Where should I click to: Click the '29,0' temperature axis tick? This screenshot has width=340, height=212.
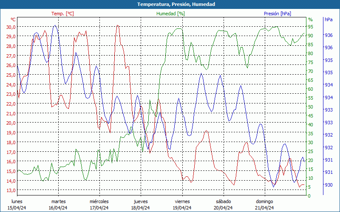tap(11, 36)
